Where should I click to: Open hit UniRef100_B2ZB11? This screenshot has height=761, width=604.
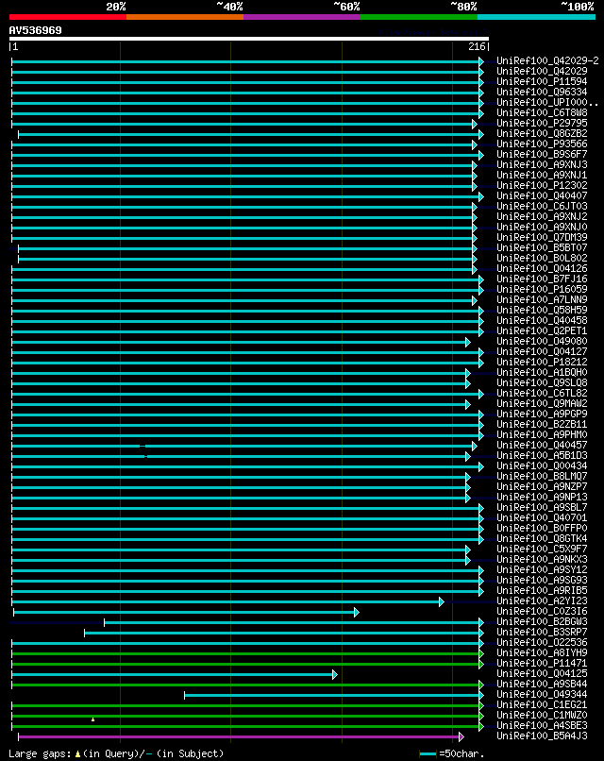(542, 424)
